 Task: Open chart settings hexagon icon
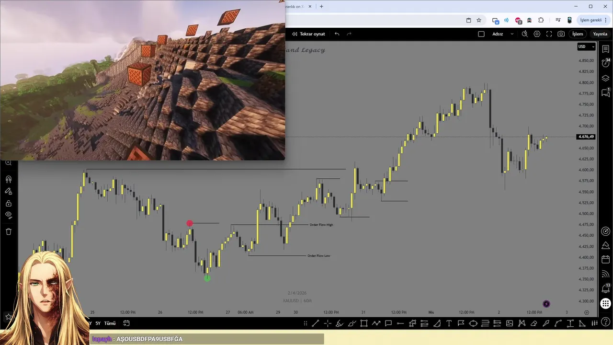coord(537,34)
